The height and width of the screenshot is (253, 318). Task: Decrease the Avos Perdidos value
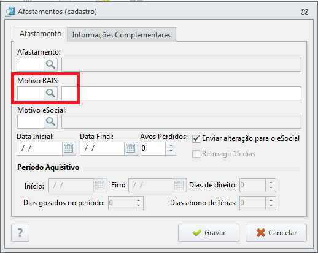click(171, 151)
